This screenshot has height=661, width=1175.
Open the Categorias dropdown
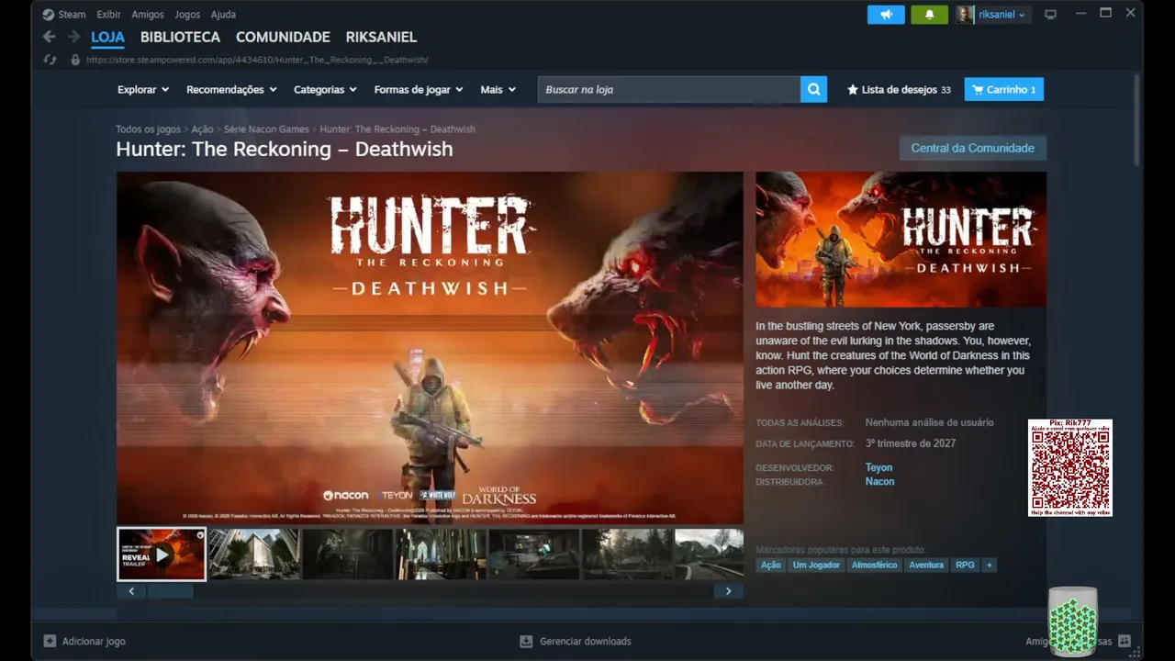tap(325, 90)
